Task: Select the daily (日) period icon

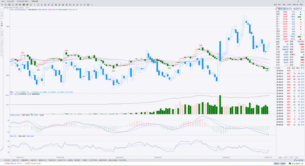Action: [x=52, y=5]
